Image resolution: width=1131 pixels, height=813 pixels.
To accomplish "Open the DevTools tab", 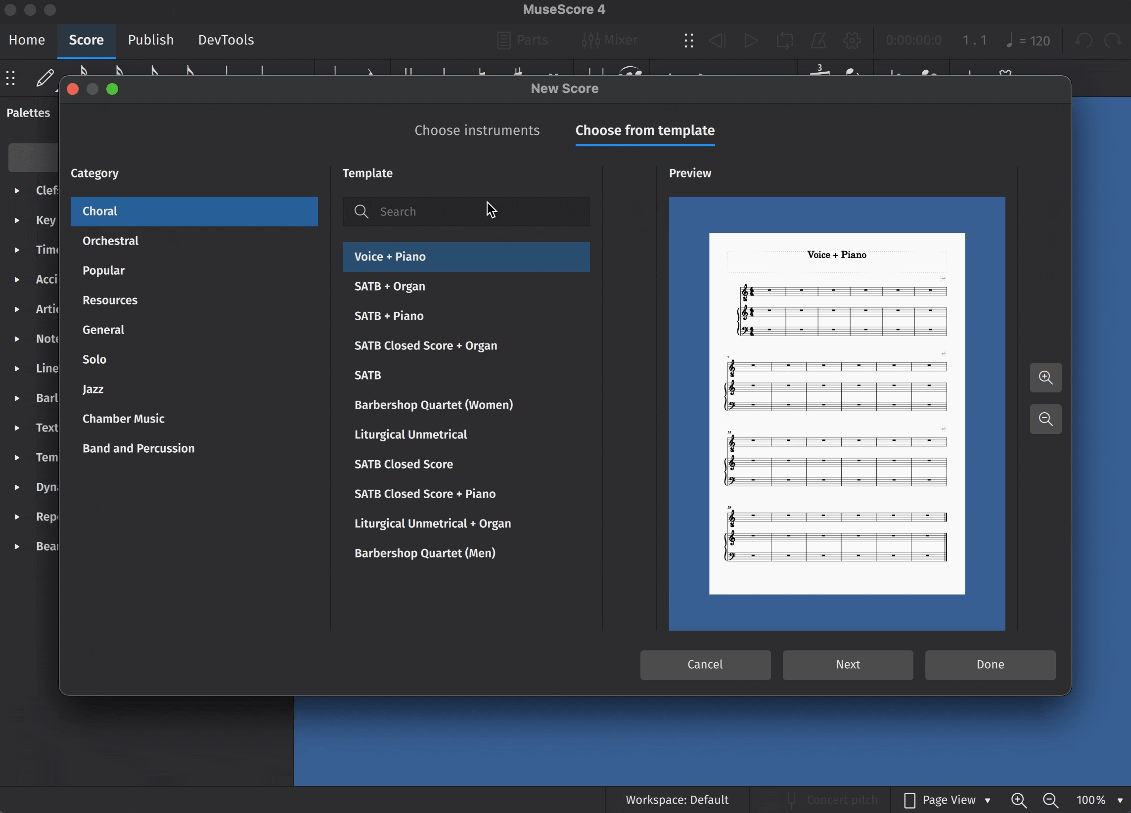I will [x=226, y=40].
